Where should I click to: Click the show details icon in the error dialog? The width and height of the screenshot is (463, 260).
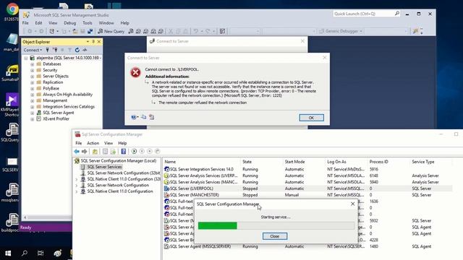(x=151, y=117)
